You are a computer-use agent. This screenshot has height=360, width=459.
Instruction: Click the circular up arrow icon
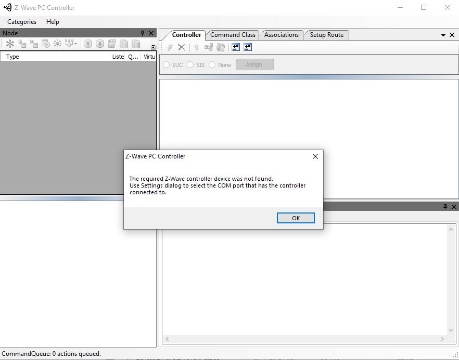(88, 44)
